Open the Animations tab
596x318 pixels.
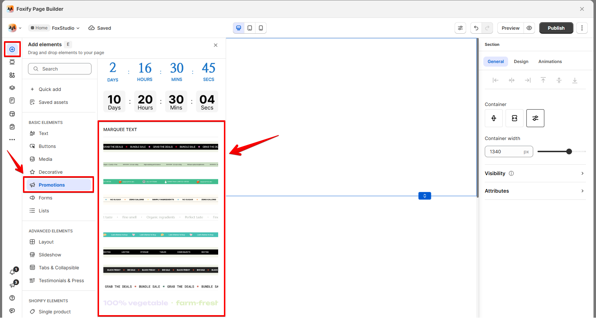[550, 62]
